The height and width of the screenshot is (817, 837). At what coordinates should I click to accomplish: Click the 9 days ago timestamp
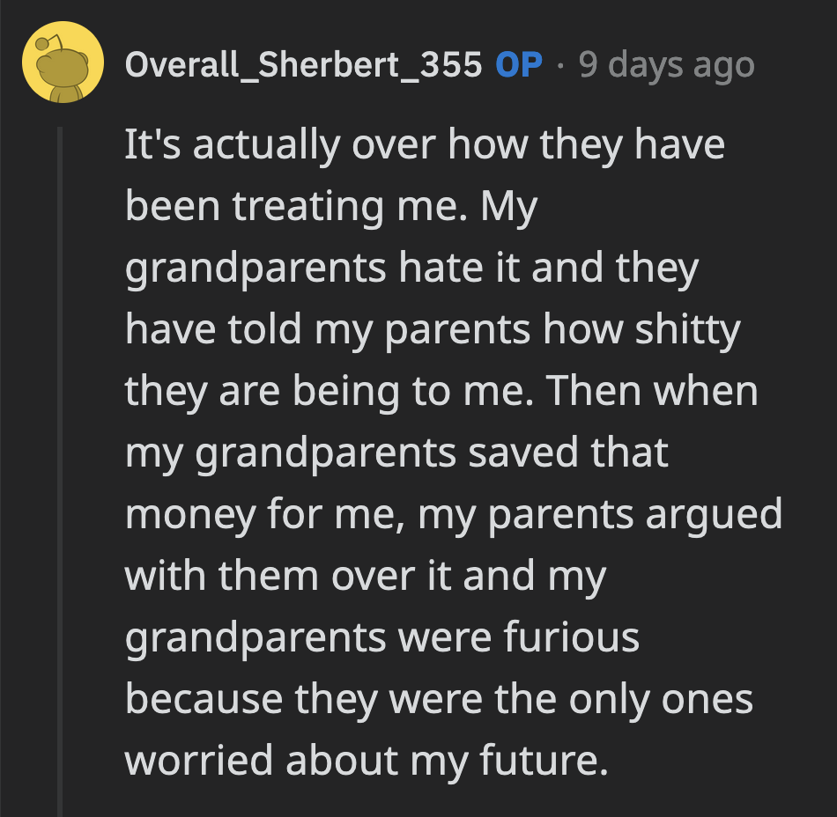coord(666,63)
